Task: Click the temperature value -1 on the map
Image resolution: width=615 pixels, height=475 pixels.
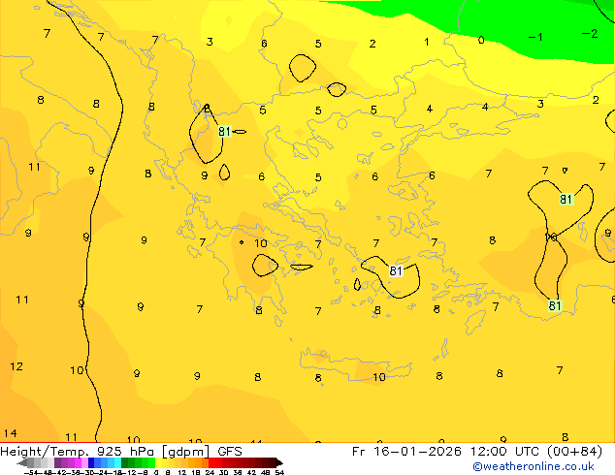Action: coord(535,37)
